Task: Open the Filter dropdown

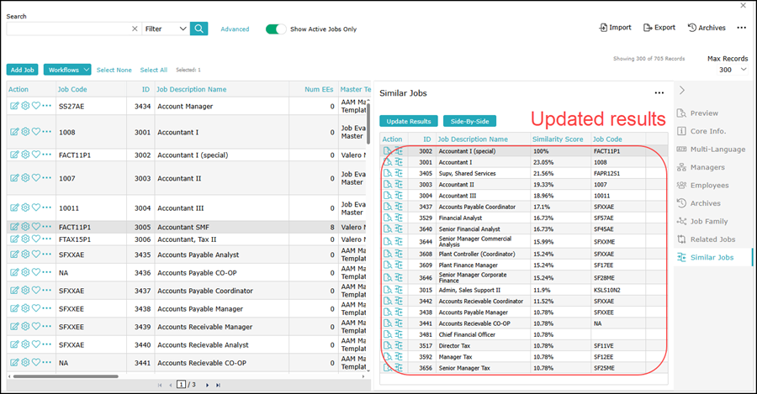Action: (166, 29)
